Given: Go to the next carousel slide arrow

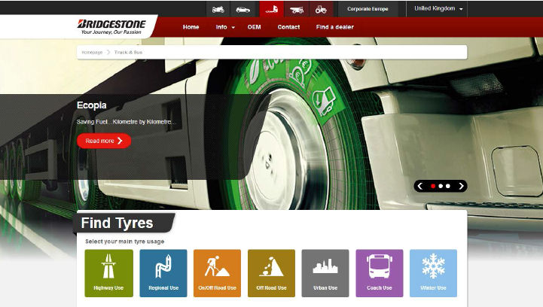Looking at the screenshot, I should [461, 186].
